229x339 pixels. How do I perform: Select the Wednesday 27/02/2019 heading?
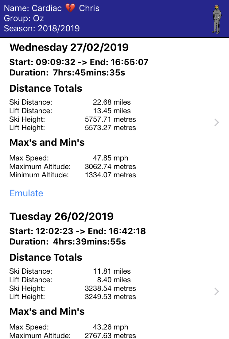69,48
